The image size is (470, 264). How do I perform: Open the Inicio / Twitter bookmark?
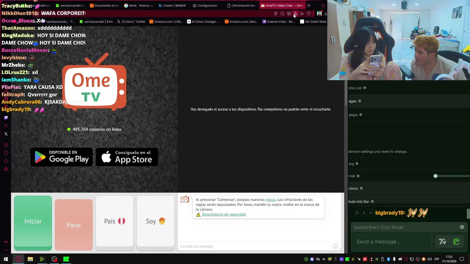(131, 22)
